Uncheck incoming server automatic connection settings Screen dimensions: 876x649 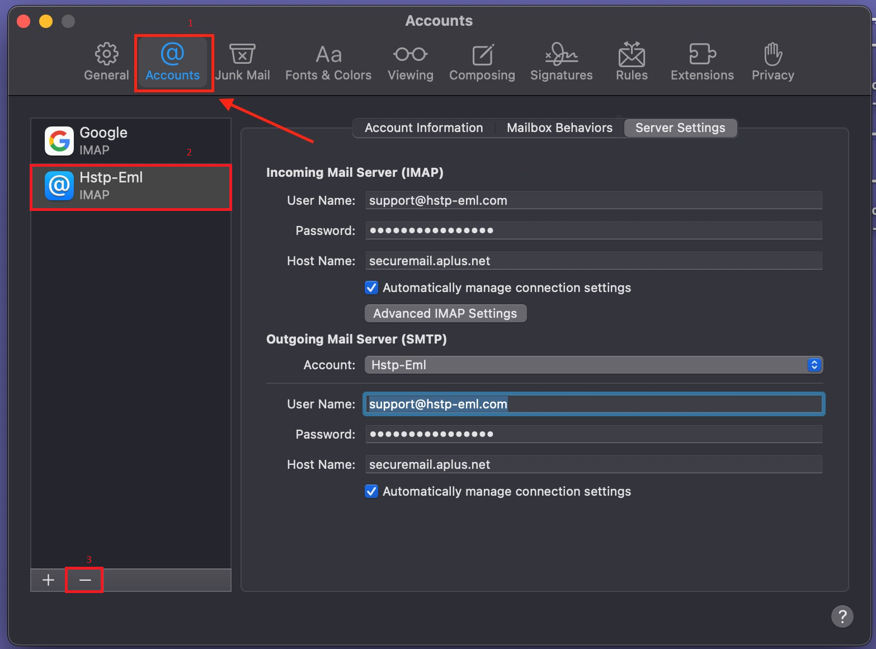371,288
